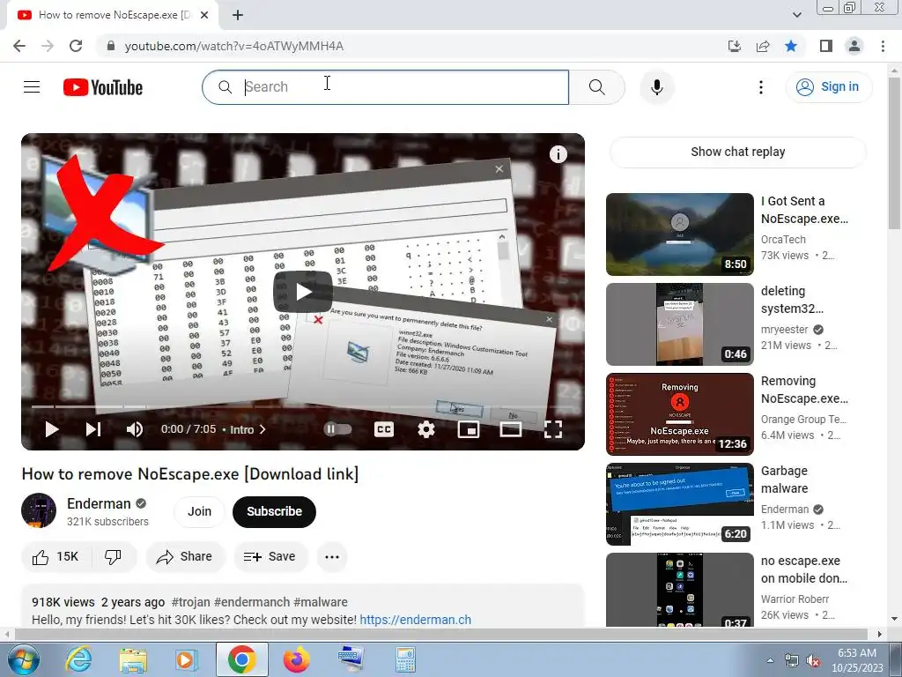Open Chrome three-dot menu
The width and height of the screenshot is (902, 677).
883,46
